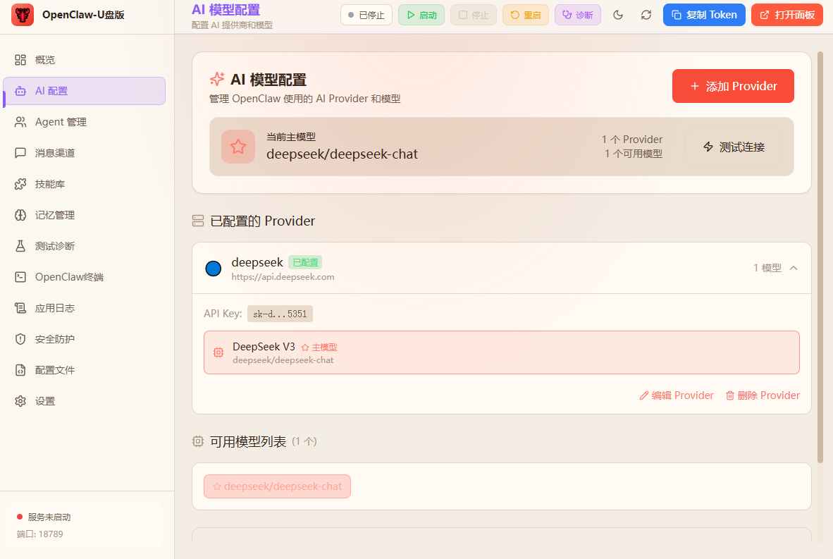
Task: Click 打开面板 button
Action: coord(786,15)
